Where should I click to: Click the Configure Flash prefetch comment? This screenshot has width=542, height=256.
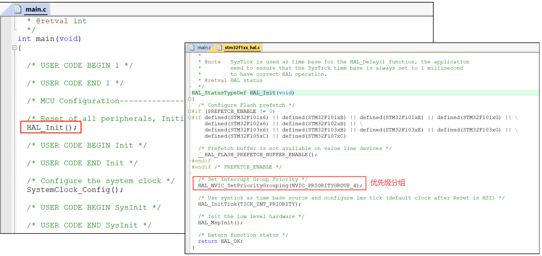coord(246,105)
